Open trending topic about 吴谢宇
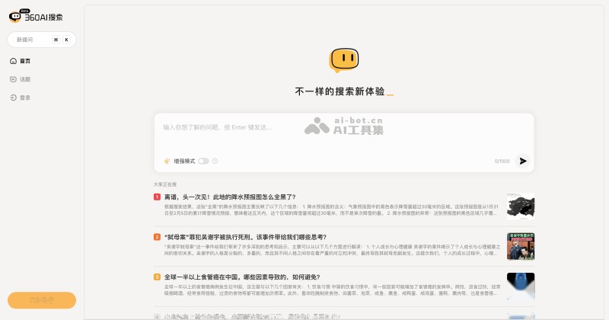Image resolution: width=609 pixels, height=320 pixels. coord(245,237)
